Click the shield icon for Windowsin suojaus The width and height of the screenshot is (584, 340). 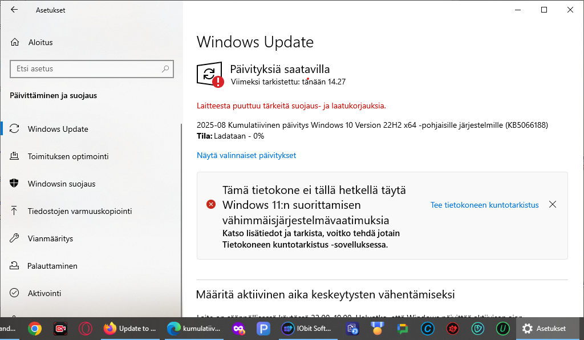(14, 183)
